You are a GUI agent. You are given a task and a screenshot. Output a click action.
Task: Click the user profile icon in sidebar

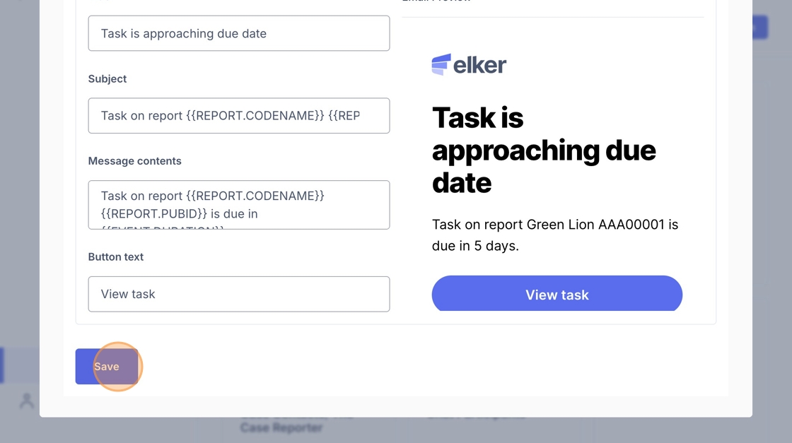coord(26,401)
